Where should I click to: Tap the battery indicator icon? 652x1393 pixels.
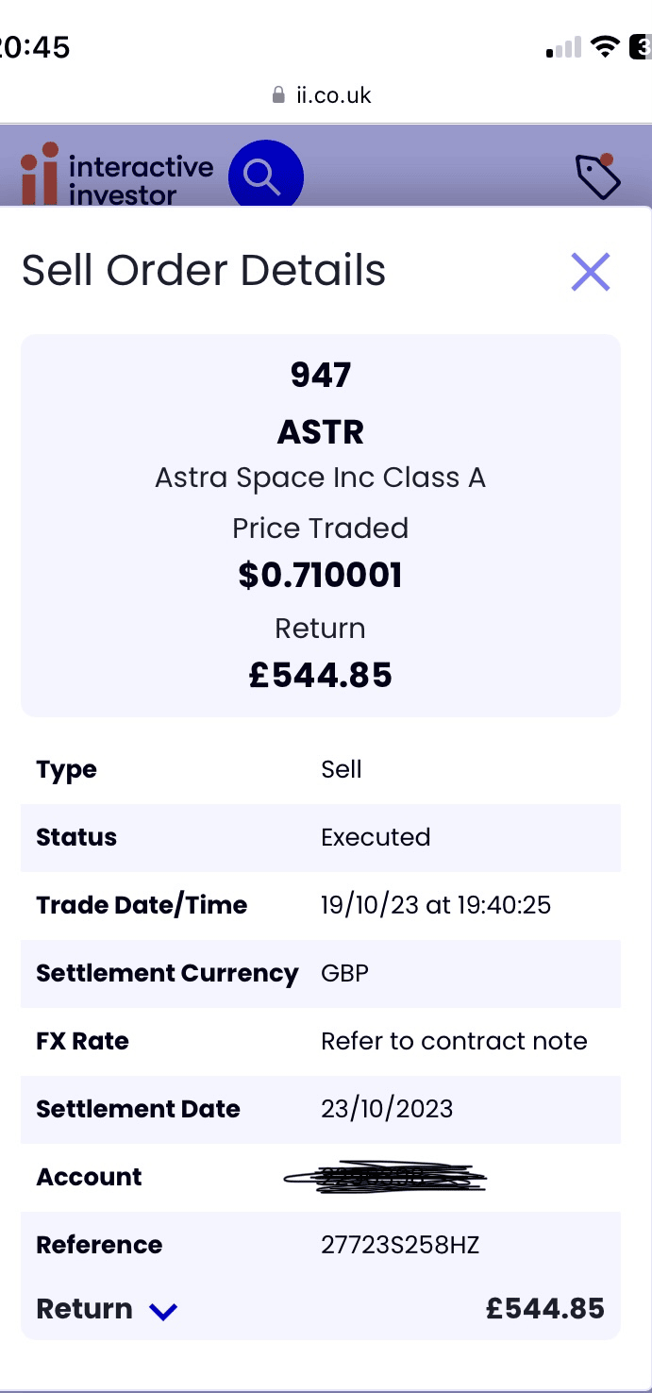point(641,46)
